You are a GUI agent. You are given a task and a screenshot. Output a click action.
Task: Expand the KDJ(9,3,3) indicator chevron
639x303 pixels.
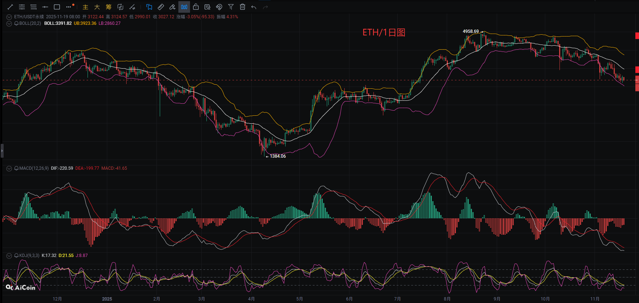[x=9, y=256]
